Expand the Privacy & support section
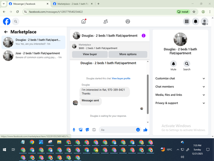The width and height of the screenshot is (214, 161). coord(180,103)
